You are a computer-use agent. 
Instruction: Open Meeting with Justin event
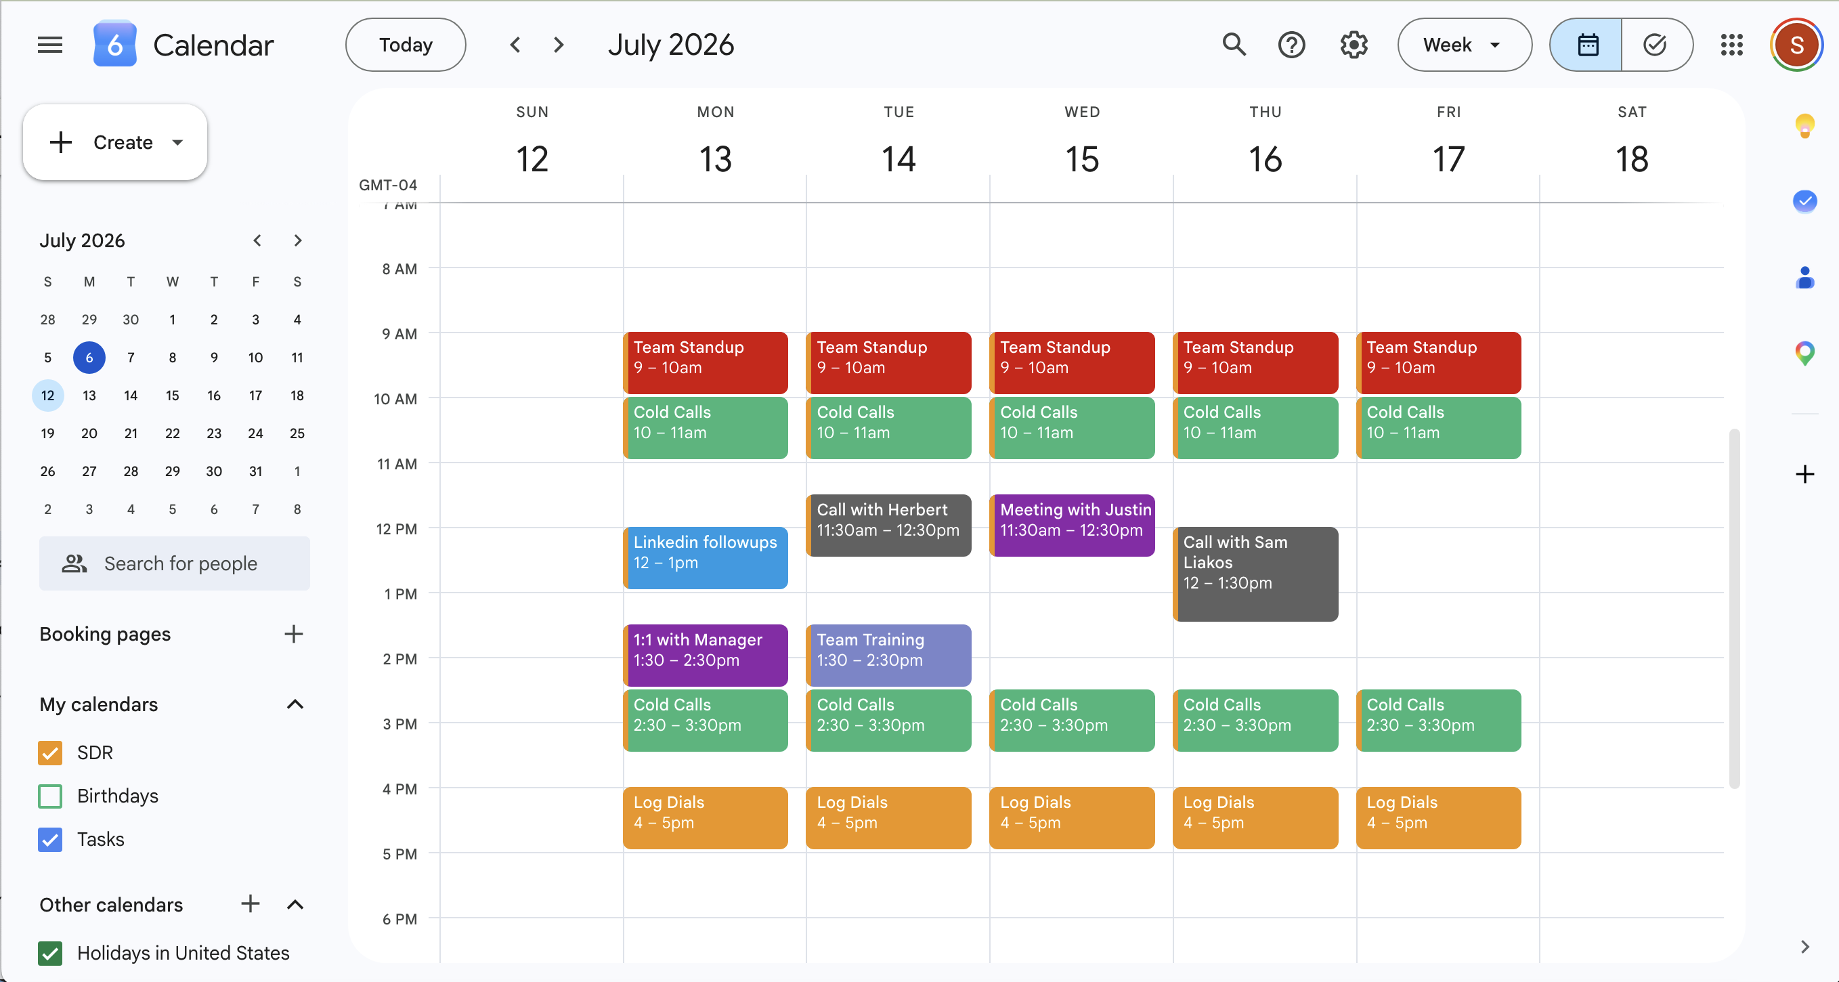coord(1072,525)
